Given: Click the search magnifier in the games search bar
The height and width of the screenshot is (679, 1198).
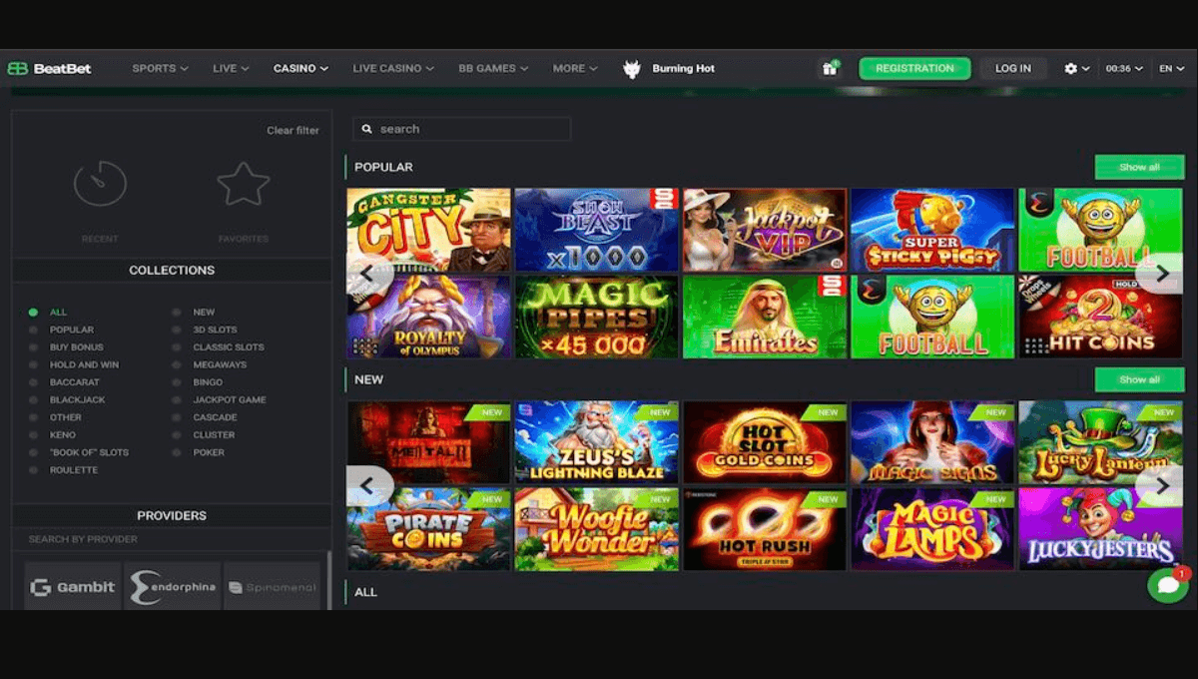Looking at the screenshot, I should pos(367,129).
